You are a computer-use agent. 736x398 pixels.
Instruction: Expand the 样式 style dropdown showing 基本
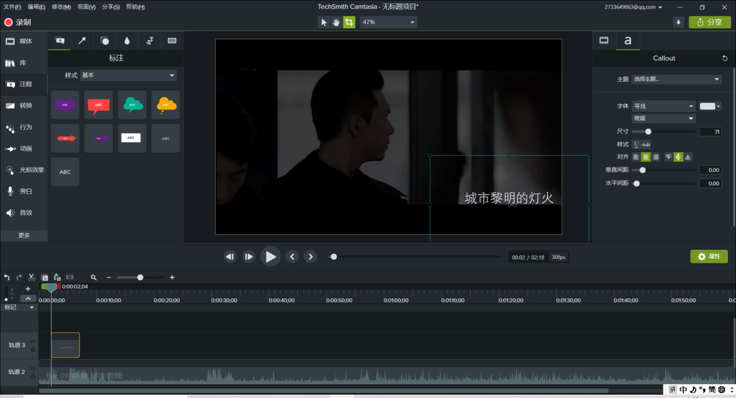tap(128, 75)
